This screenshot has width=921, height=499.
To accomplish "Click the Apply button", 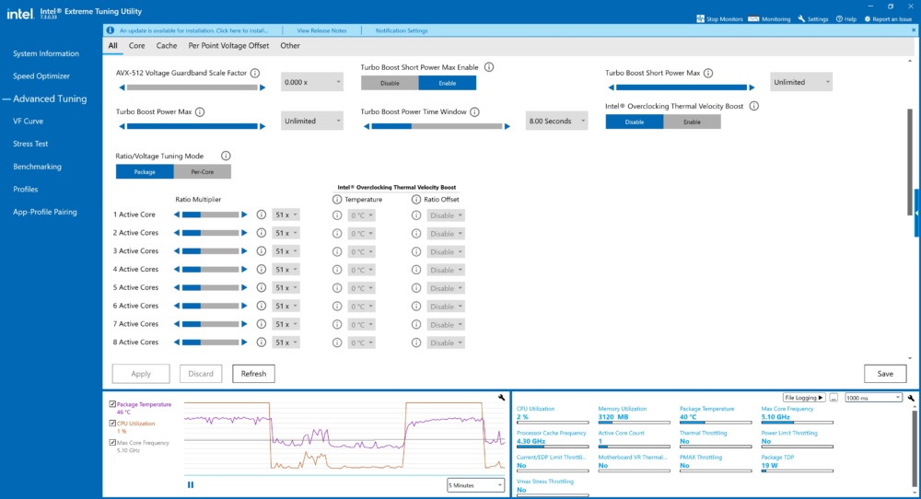I will tap(141, 374).
